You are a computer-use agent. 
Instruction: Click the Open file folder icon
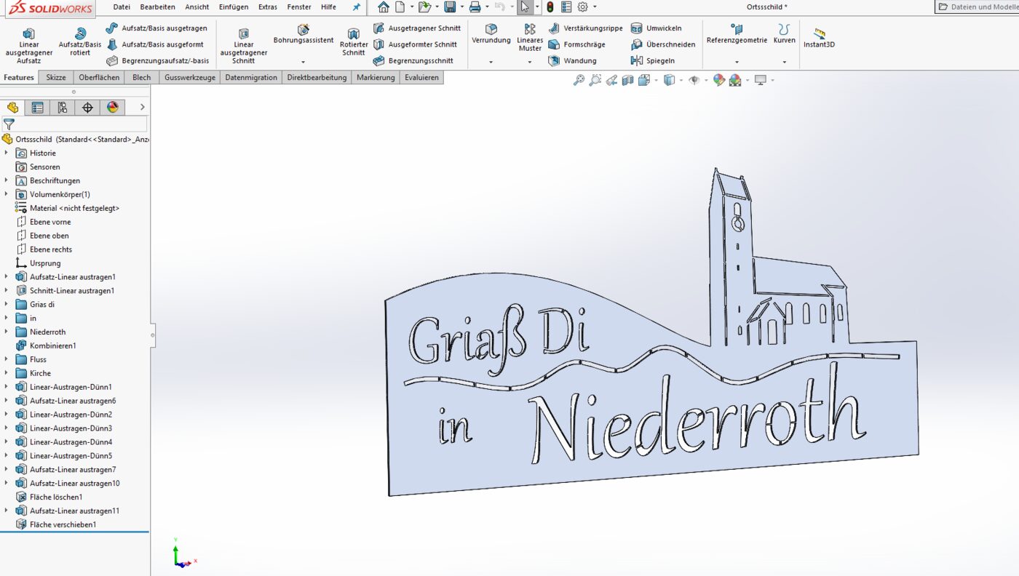424,7
